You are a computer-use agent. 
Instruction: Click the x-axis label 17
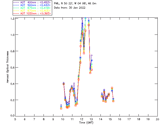129,119
